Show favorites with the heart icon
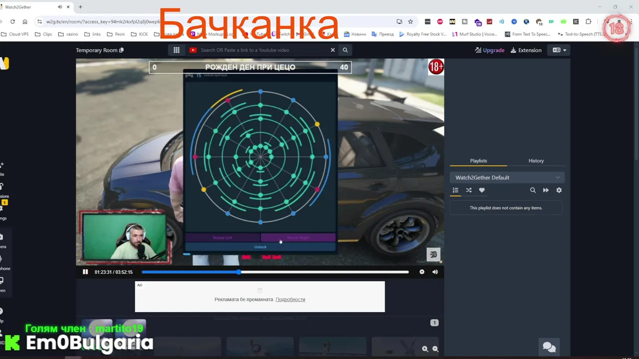 coord(482,190)
